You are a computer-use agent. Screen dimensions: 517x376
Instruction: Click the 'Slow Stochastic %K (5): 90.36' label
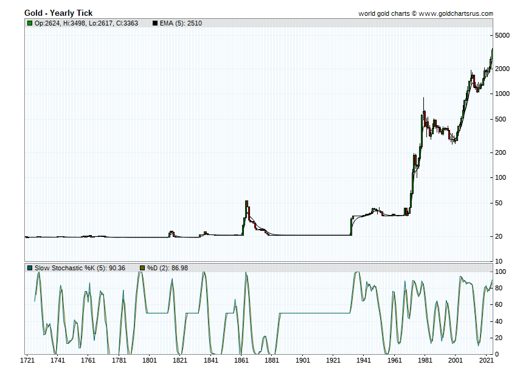(x=80, y=268)
